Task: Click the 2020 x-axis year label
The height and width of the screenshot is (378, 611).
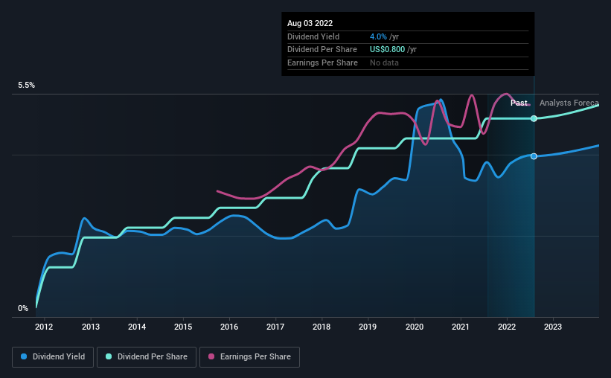Action: coord(415,327)
